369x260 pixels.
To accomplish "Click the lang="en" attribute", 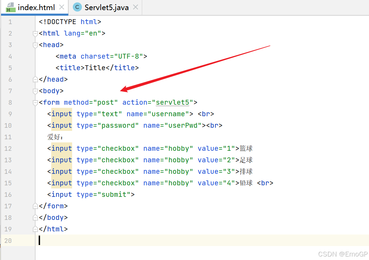I will coord(83,34).
